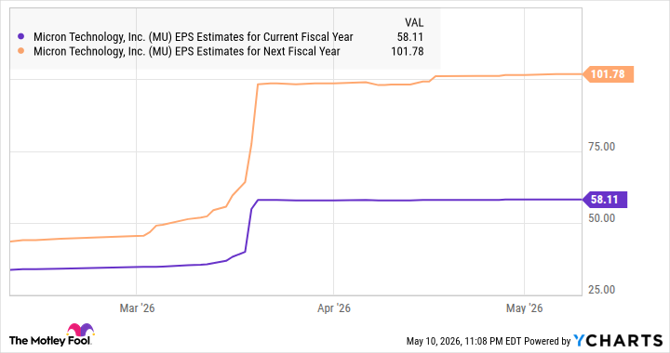Viewport: 670px width, 353px height.
Task: Click the jester hat icon in the Motley Fool logo
Action: coord(80,330)
